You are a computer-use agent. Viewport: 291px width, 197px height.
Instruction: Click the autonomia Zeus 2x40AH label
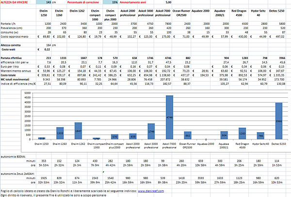click(17, 174)
